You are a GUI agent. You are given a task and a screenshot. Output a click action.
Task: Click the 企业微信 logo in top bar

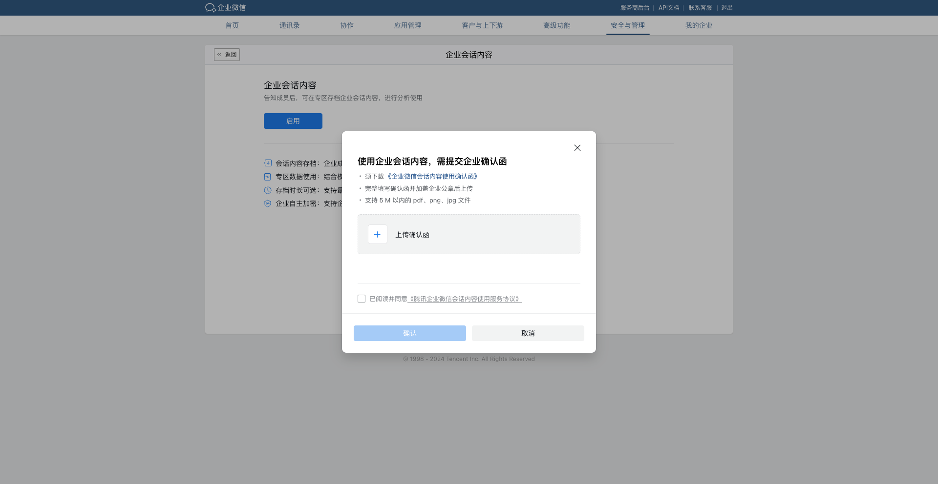(225, 7)
